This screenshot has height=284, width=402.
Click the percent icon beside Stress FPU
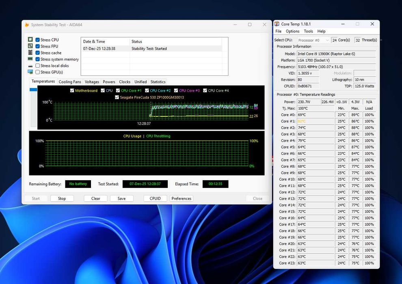(x=30, y=46)
